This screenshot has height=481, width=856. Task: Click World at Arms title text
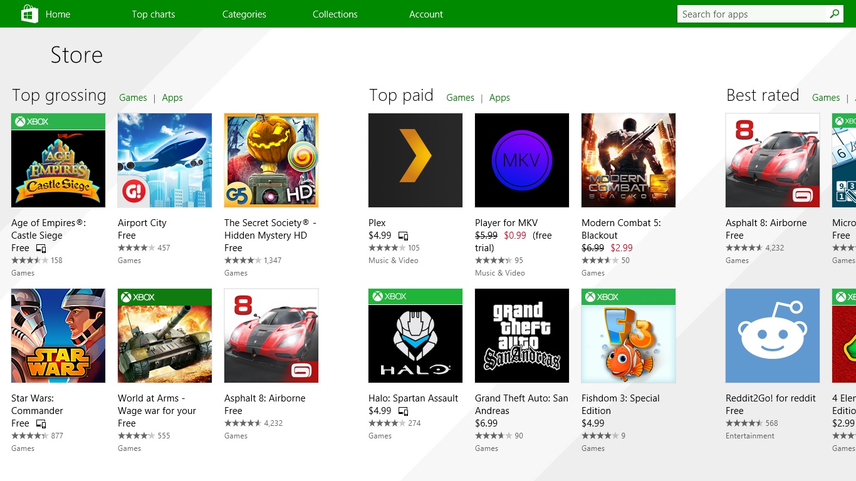pyautogui.click(x=157, y=405)
